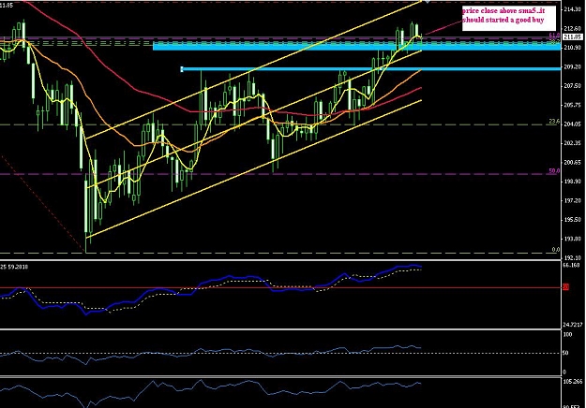Click the 210.90 price axis label

573,48
